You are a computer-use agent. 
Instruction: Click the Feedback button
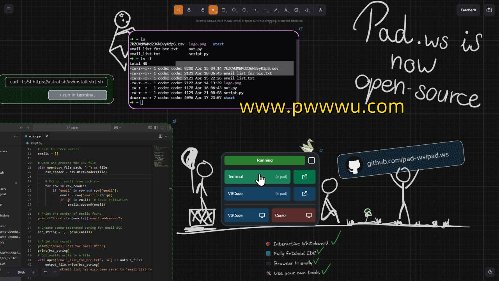pyautogui.click(x=468, y=10)
